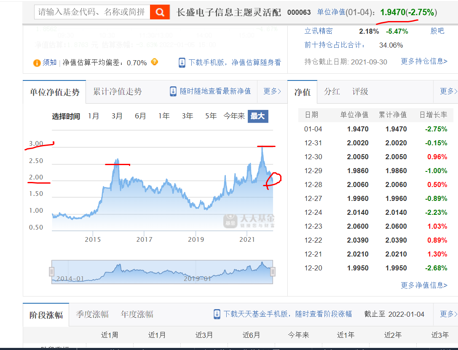Click the 34.06% holdings percentage value
The width and height of the screenshot is (458, 350).
point(391,45)
